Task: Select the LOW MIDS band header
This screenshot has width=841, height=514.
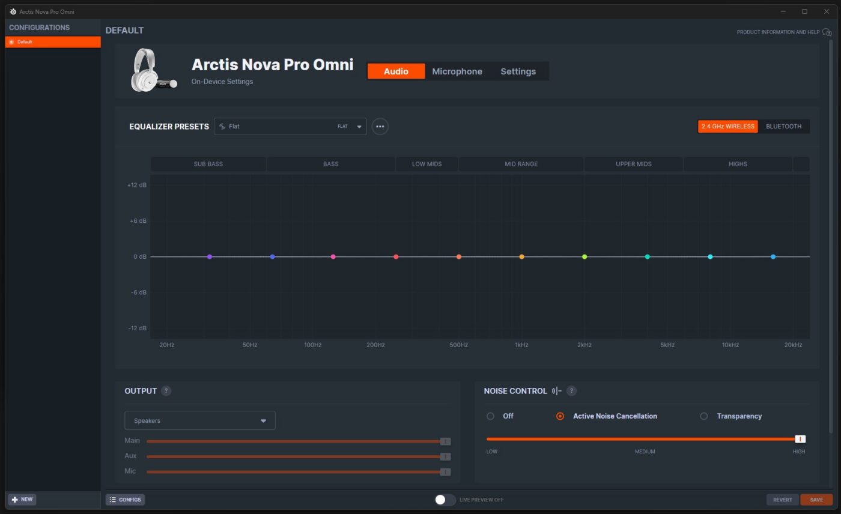Action: point(427,164)
